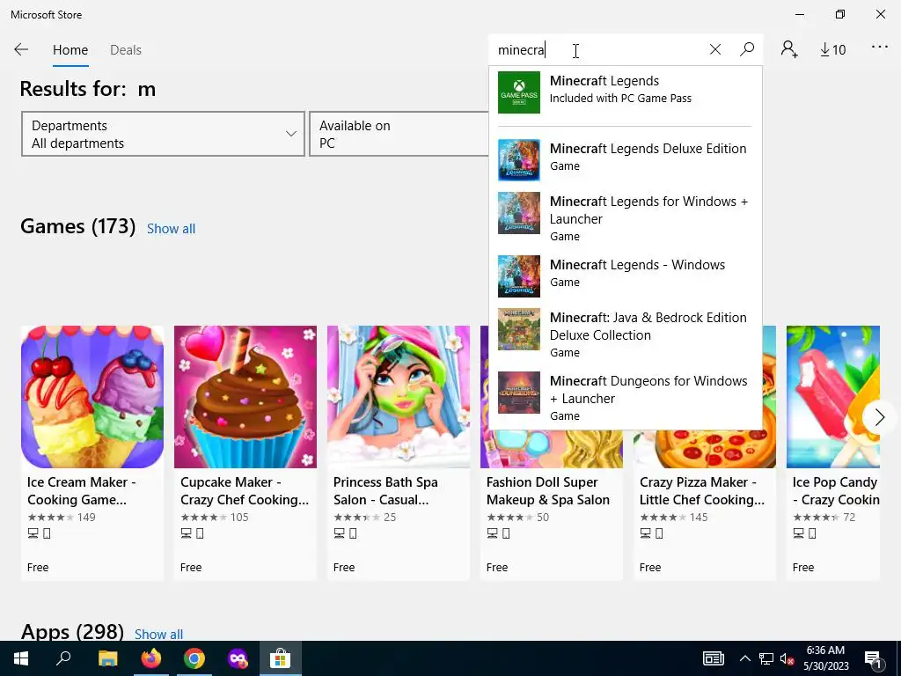Go back using the back arrow
Viewport: 901px width, 676px height.
(x=21, y=49)
